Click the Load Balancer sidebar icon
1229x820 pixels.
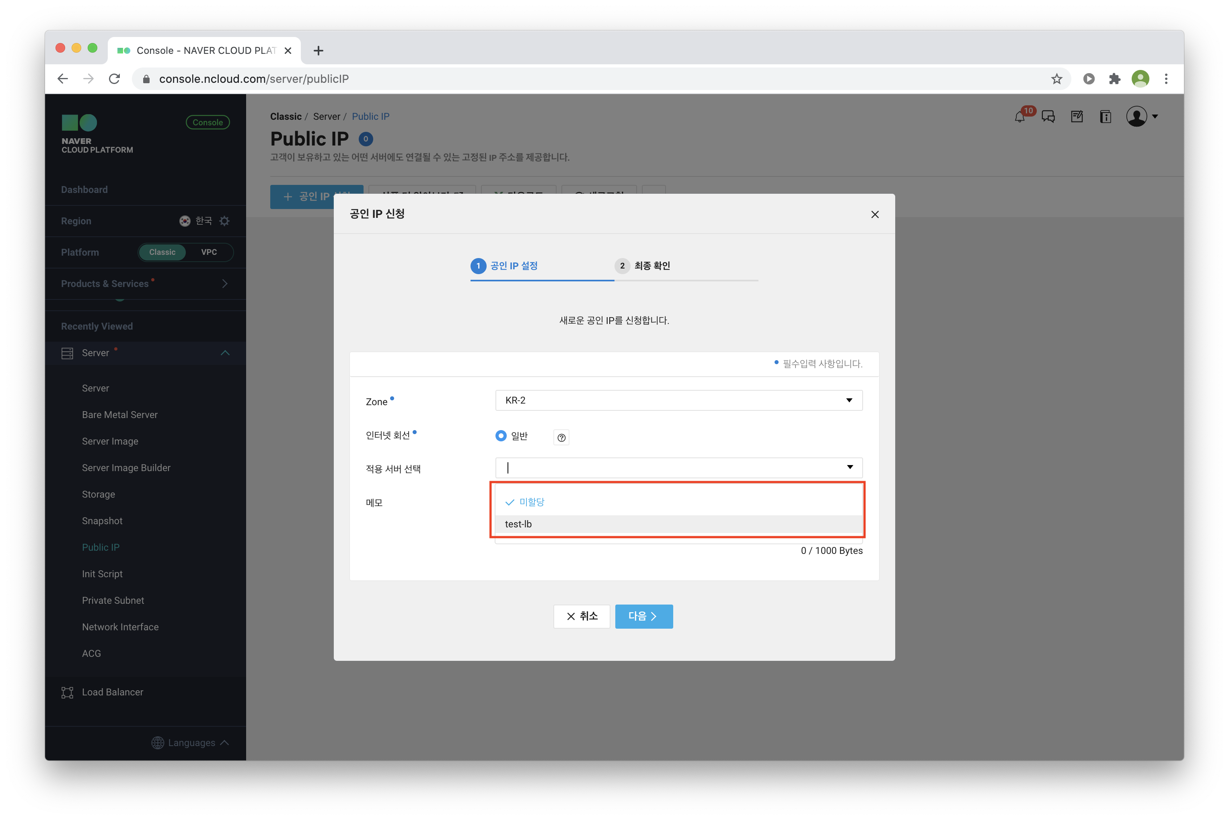(x=68, y=692)
